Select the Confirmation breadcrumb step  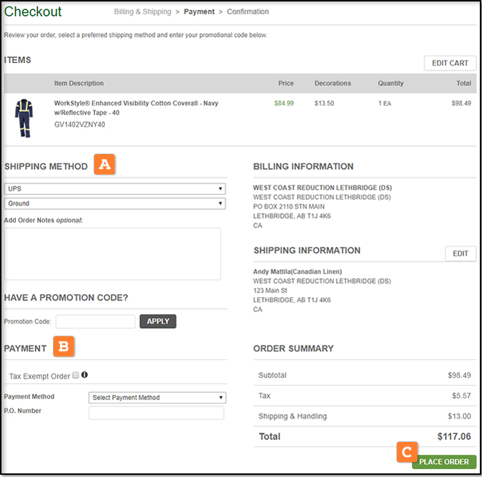[248, 12]
